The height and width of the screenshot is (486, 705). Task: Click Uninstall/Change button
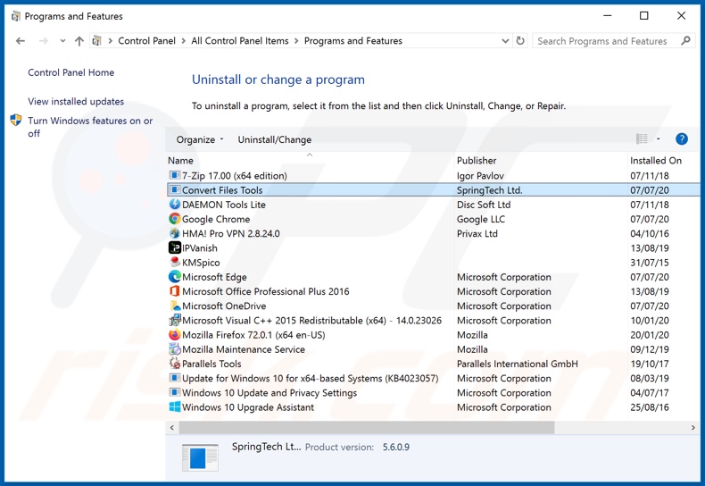(x=274, y=139)
